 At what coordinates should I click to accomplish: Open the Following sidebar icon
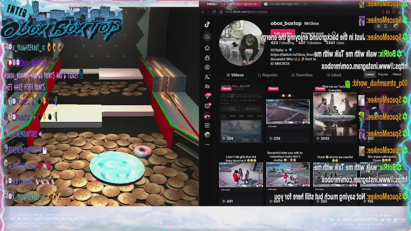click(207, 77)
